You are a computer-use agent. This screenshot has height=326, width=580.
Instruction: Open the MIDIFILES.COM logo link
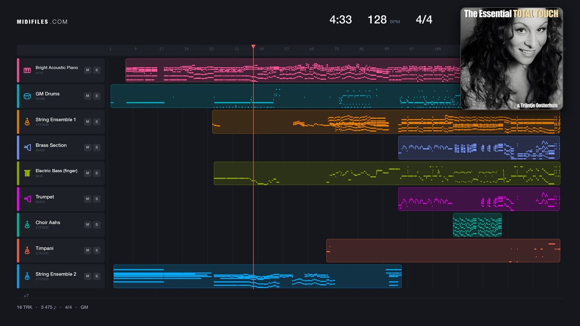42,22
